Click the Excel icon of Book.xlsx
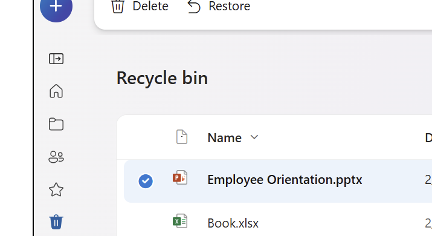432x236 pixels. (180, 221)
